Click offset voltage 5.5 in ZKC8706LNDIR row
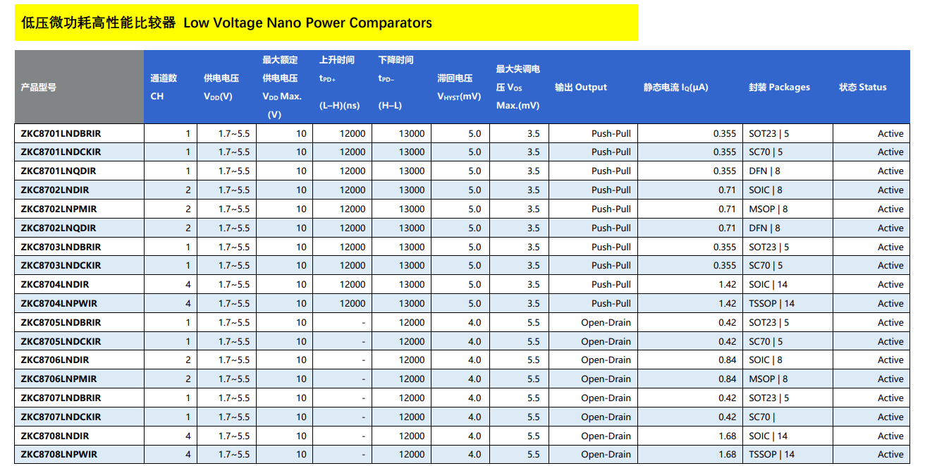Screen dimensions: 925x466 tap(534, 360)
